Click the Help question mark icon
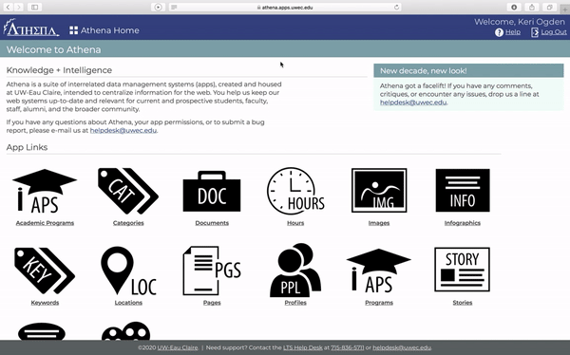This screenshot has height=355, width=570. click(x=499, y=32)
